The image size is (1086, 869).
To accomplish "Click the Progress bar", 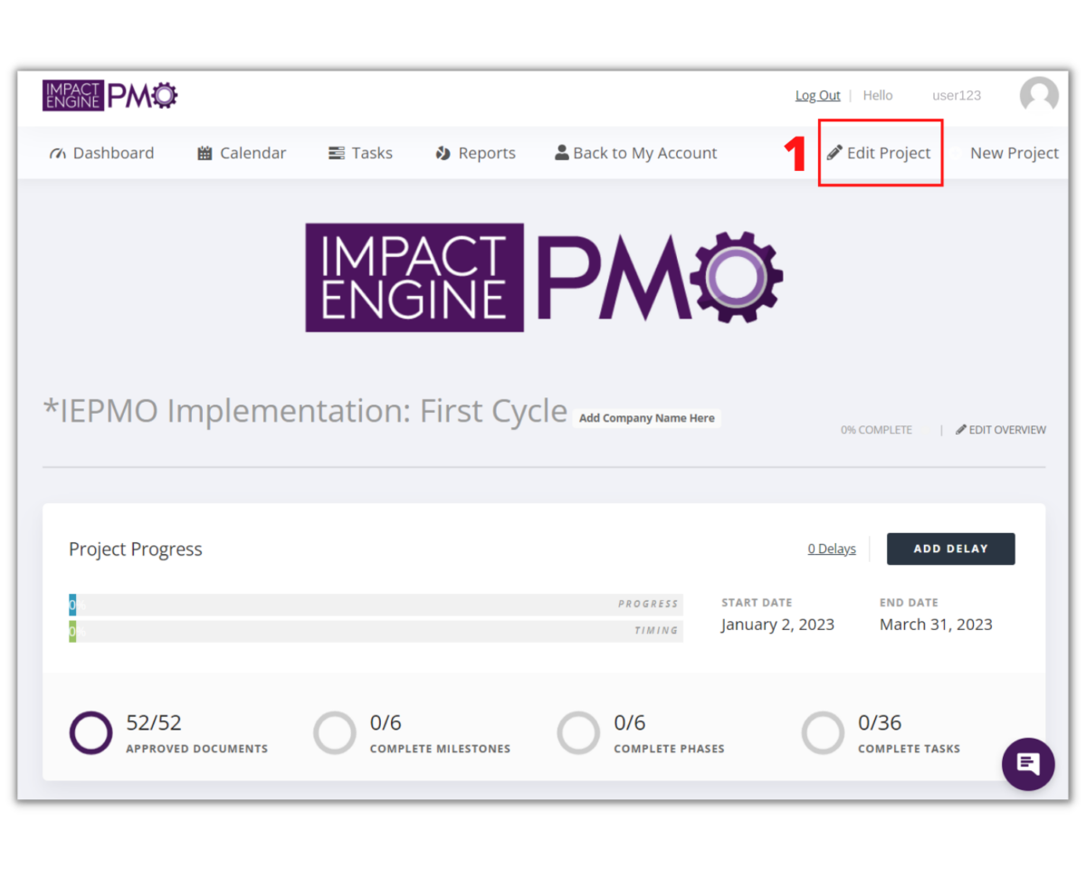I will (375, 604).
